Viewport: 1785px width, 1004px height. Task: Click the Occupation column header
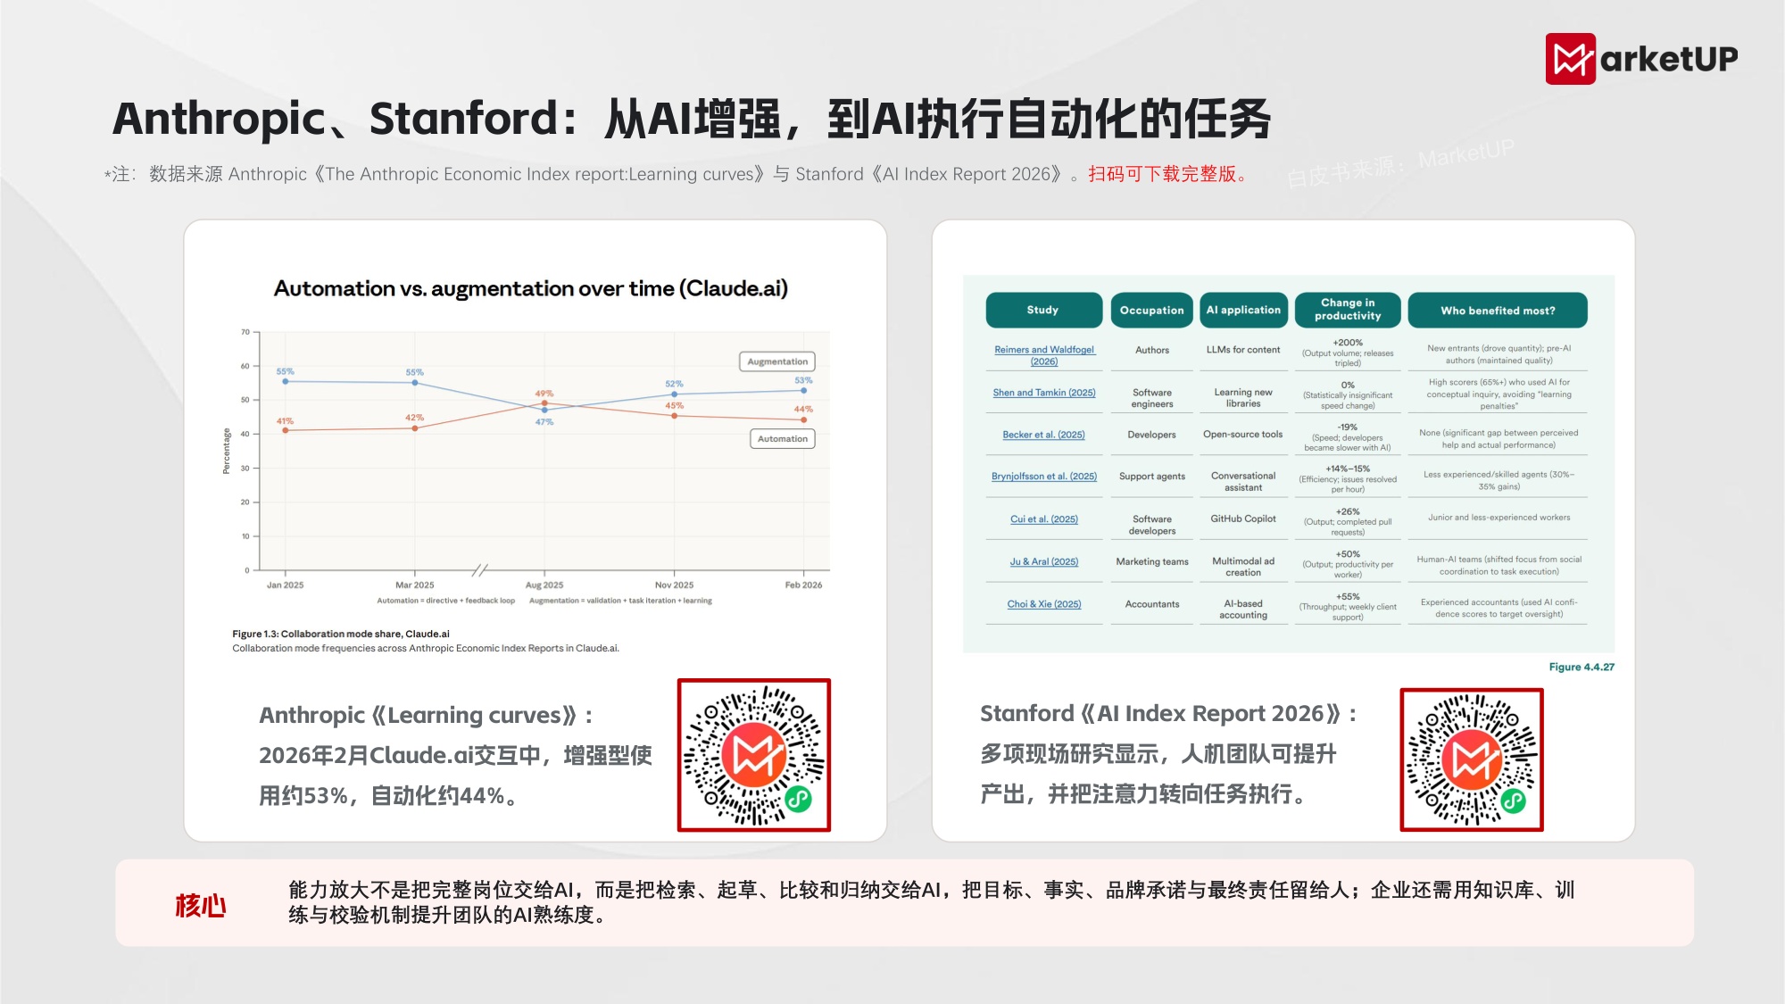click(x=1151, y=310)
